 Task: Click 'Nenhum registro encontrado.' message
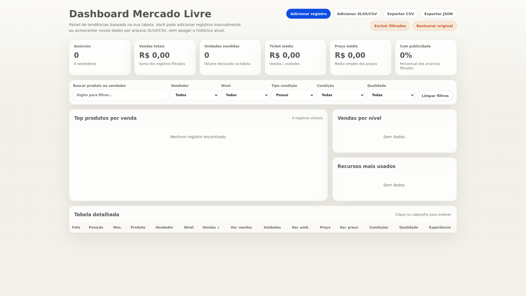[198, 137]
